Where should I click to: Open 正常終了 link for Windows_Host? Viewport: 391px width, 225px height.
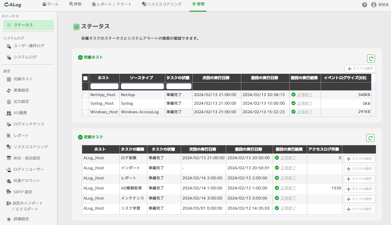(x=305, y=112)
